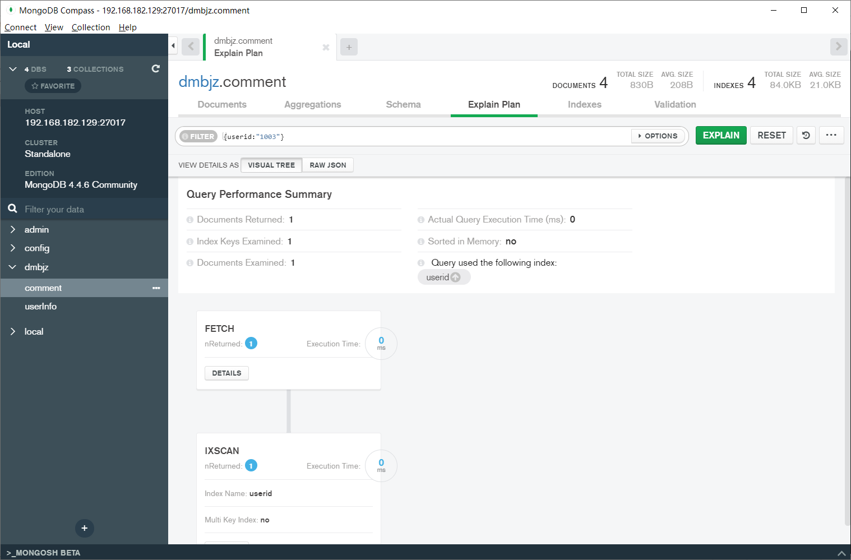This screenshot has height=560, width=851.
Task: Reset the query with RESET
Action: tap(771, 135)
